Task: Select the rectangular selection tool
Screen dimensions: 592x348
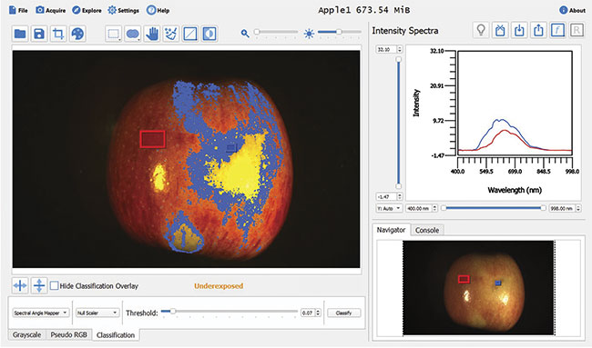Action: pyautogui.click(x=113, y=34)
